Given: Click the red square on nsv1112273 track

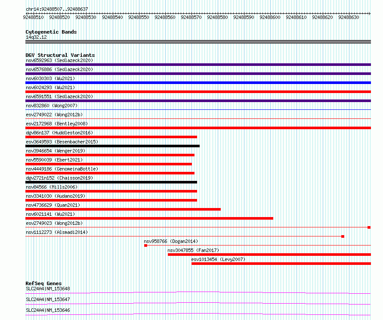Looking at the screenshot, I should tap(343, 236).
